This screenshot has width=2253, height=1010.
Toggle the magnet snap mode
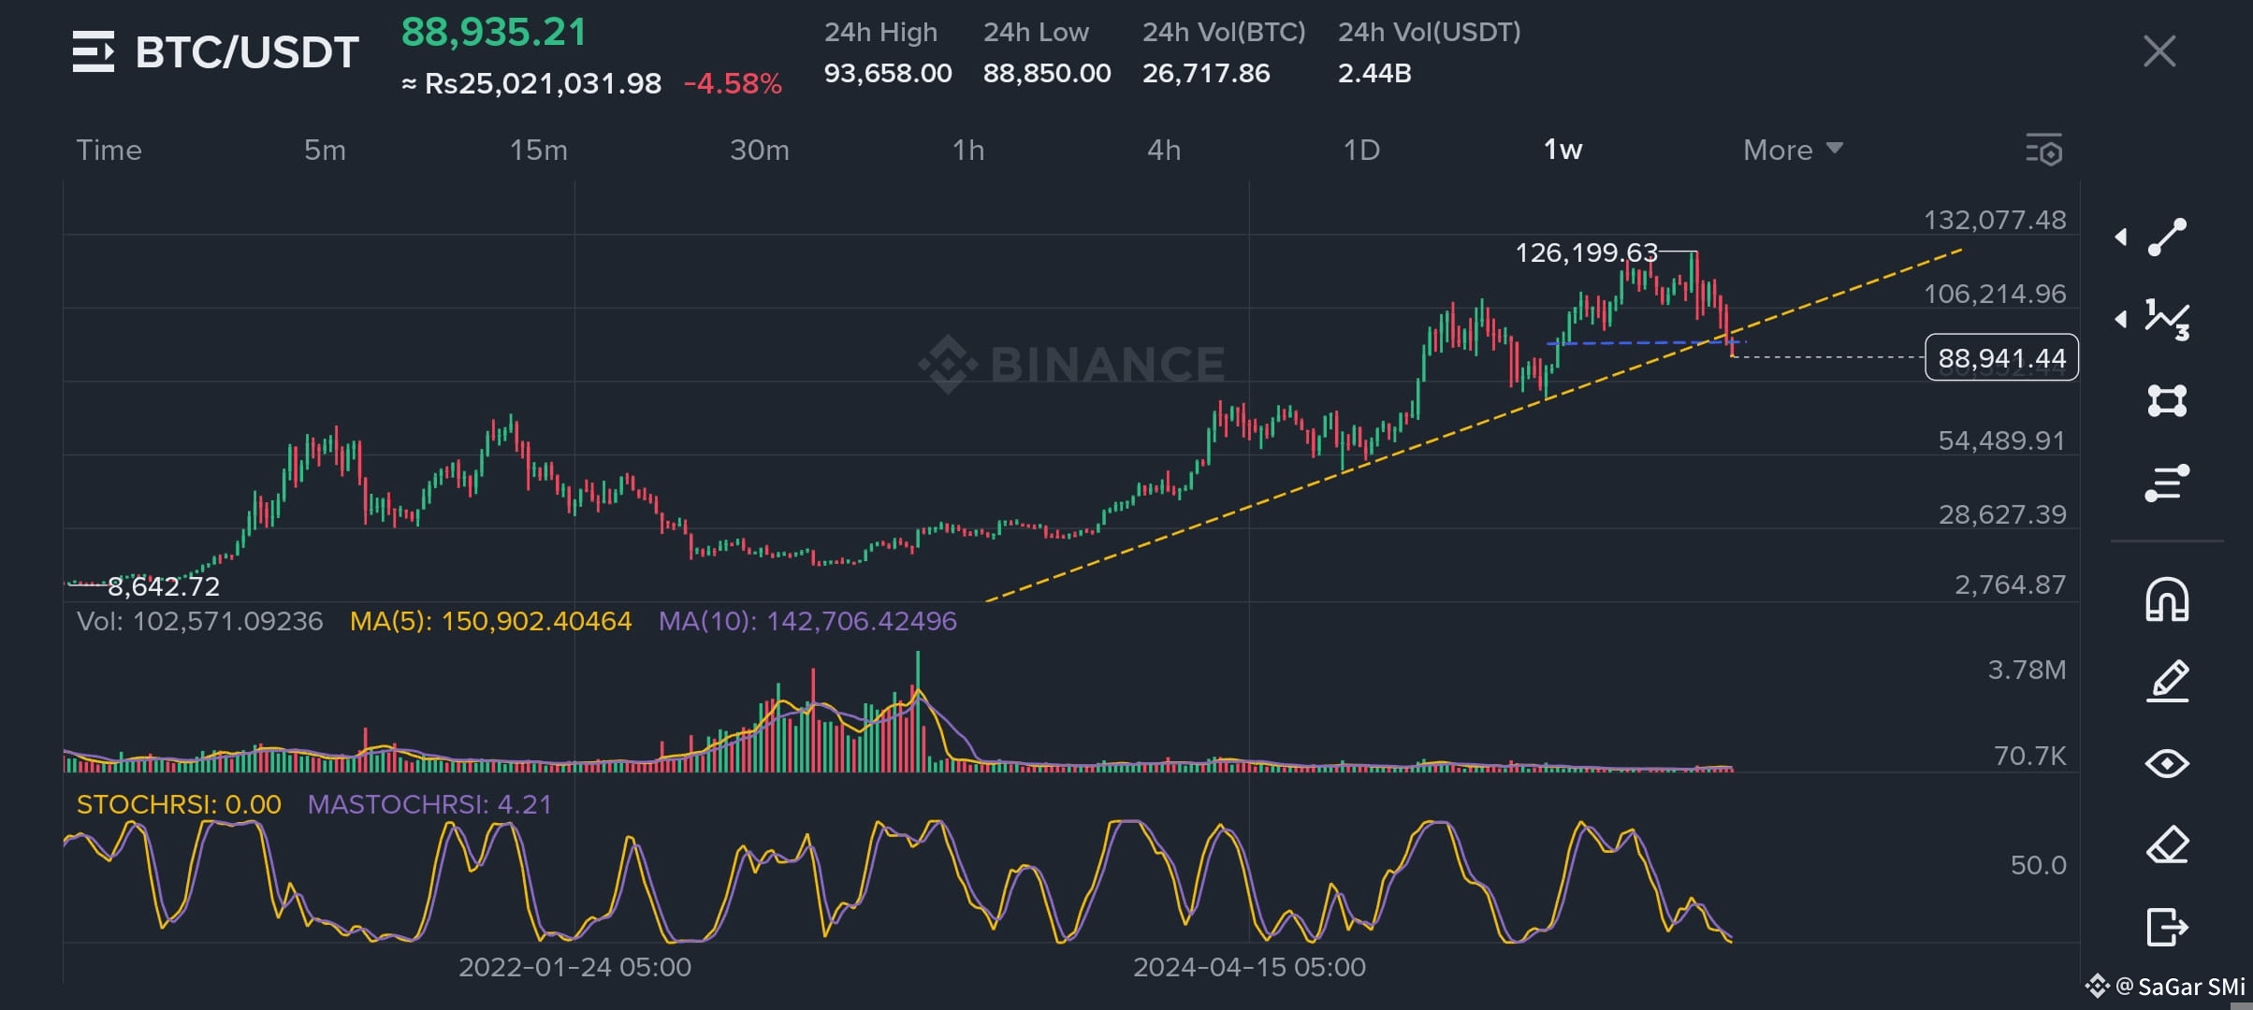pyautogui.click(x=2167, y=600)
